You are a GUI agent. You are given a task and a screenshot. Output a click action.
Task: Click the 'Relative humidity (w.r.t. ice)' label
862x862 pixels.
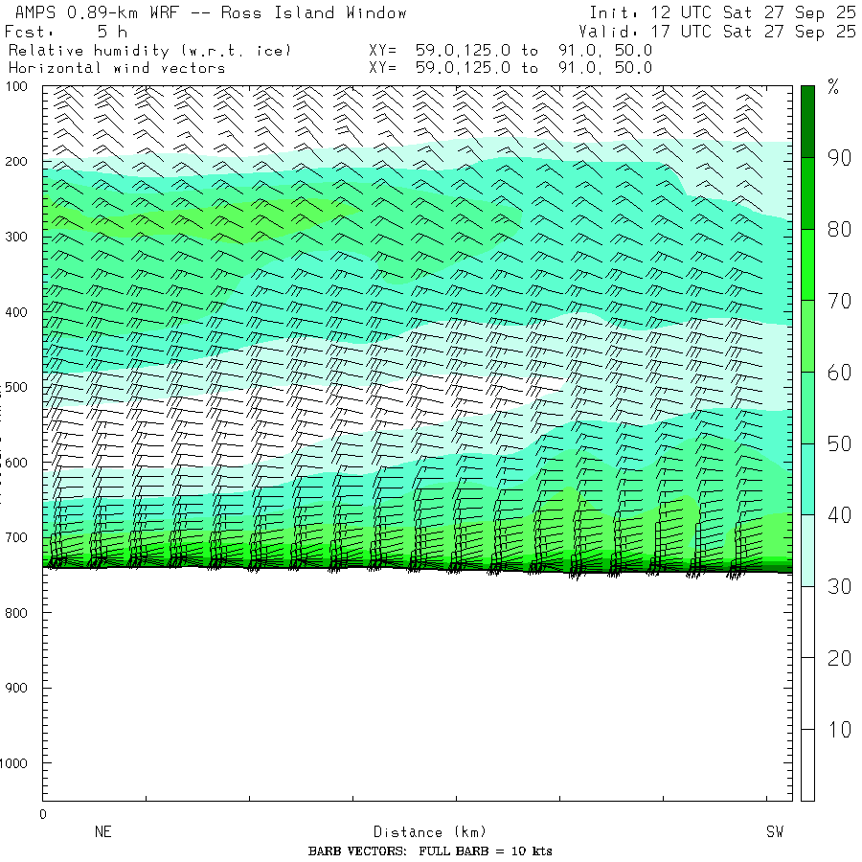point(149,51)
